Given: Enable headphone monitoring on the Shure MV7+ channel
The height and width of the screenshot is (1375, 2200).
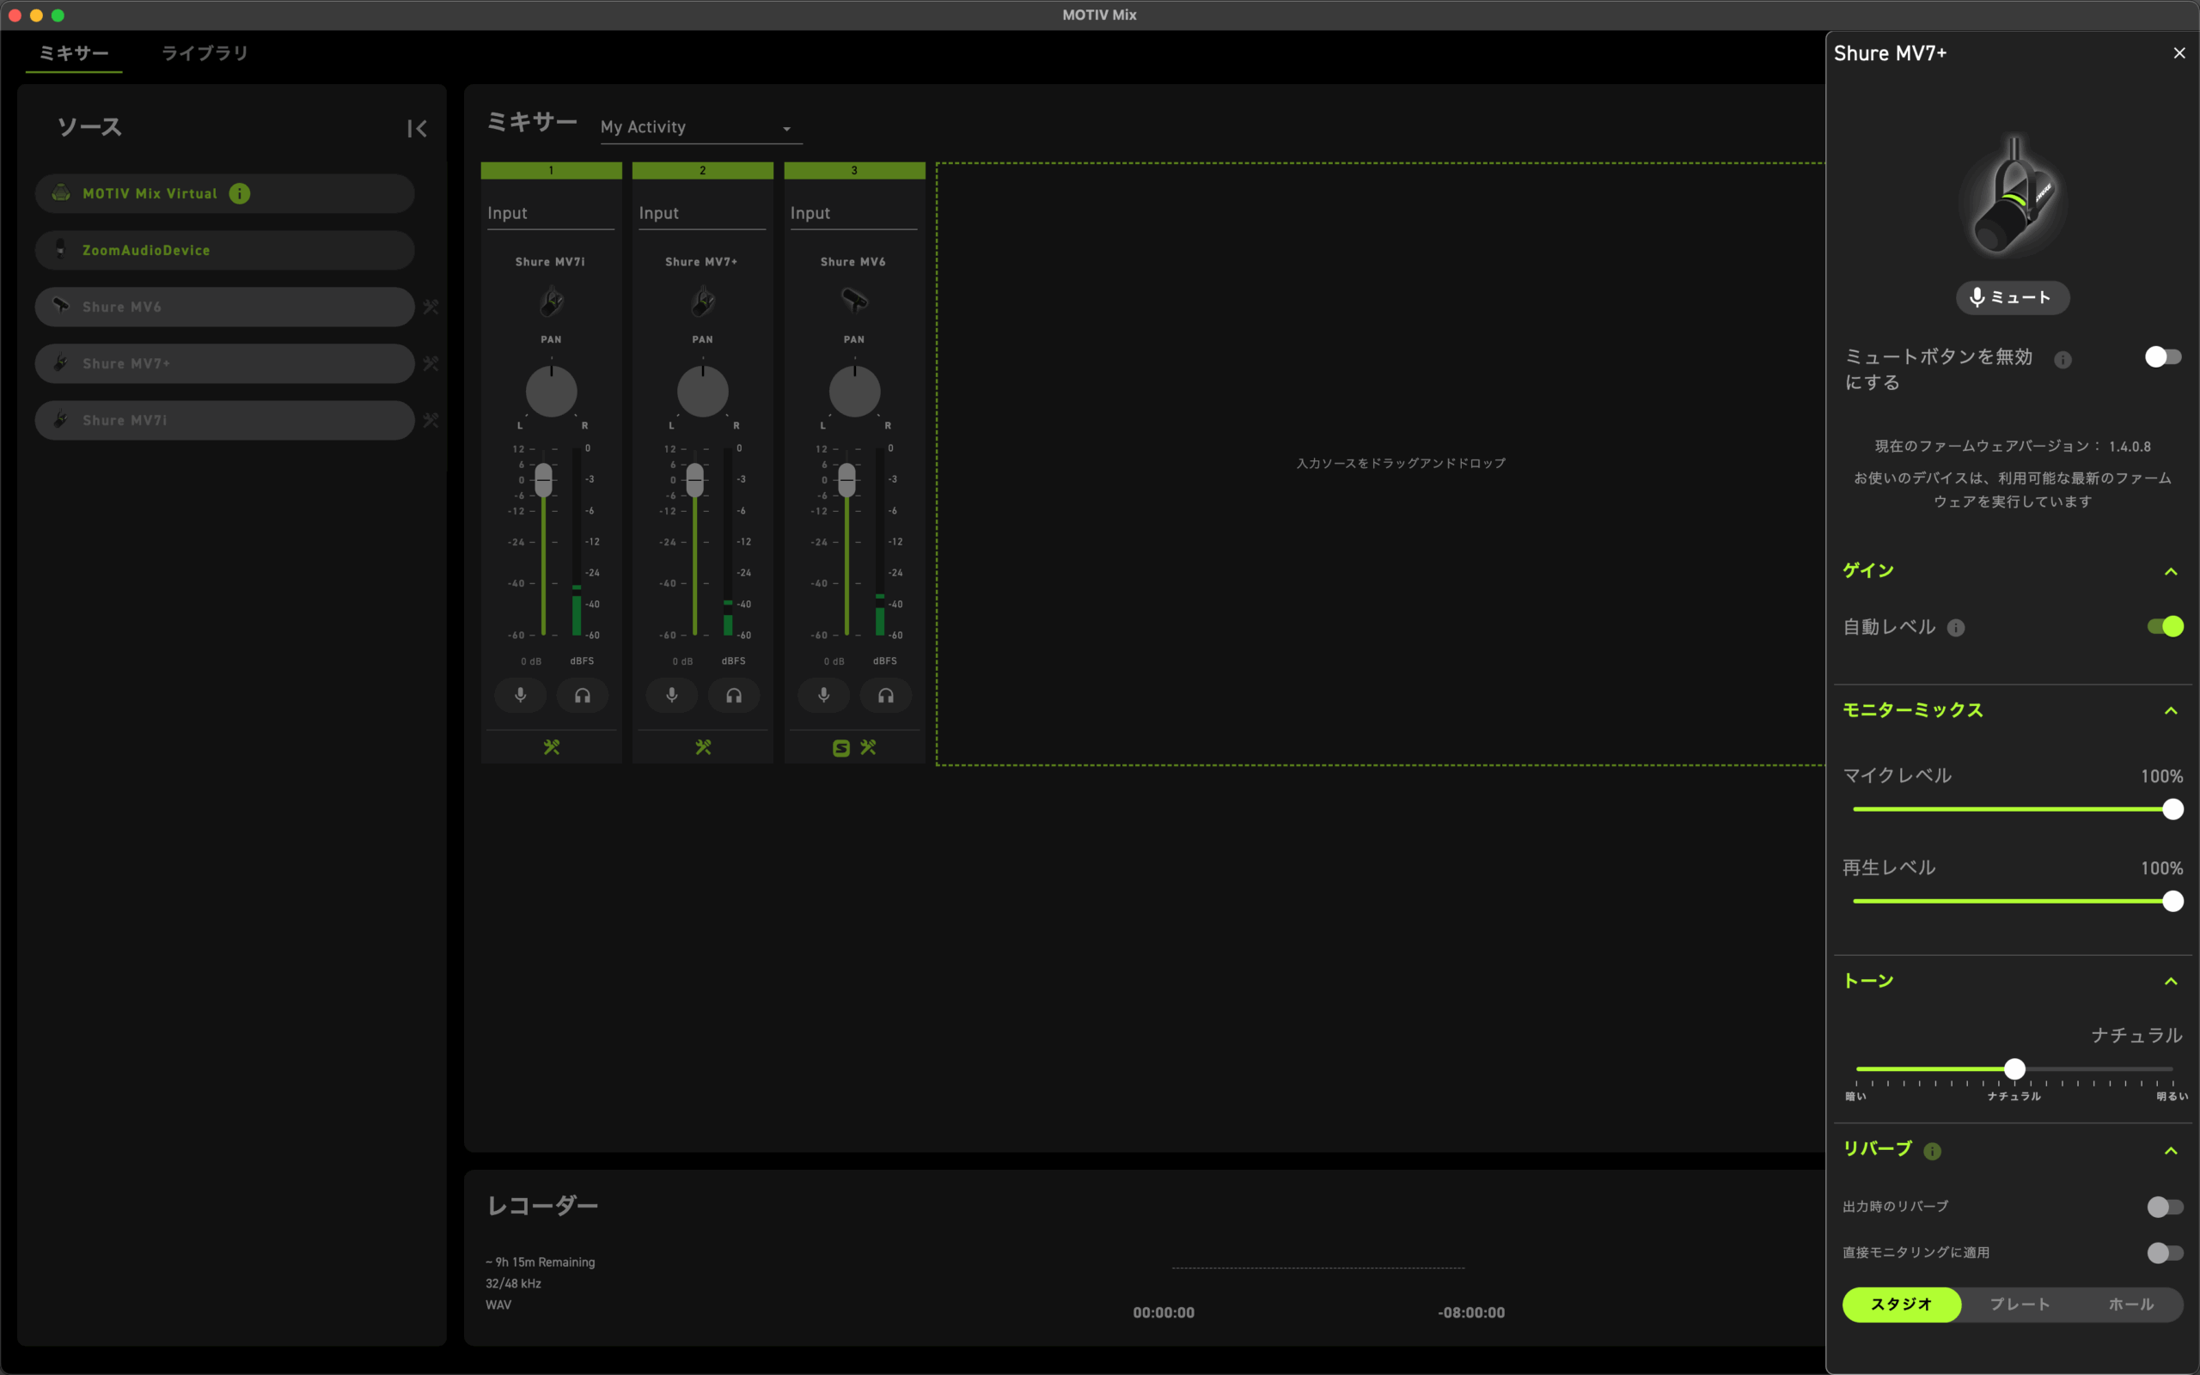Looking at the screenshot, I should coord(734,695).
